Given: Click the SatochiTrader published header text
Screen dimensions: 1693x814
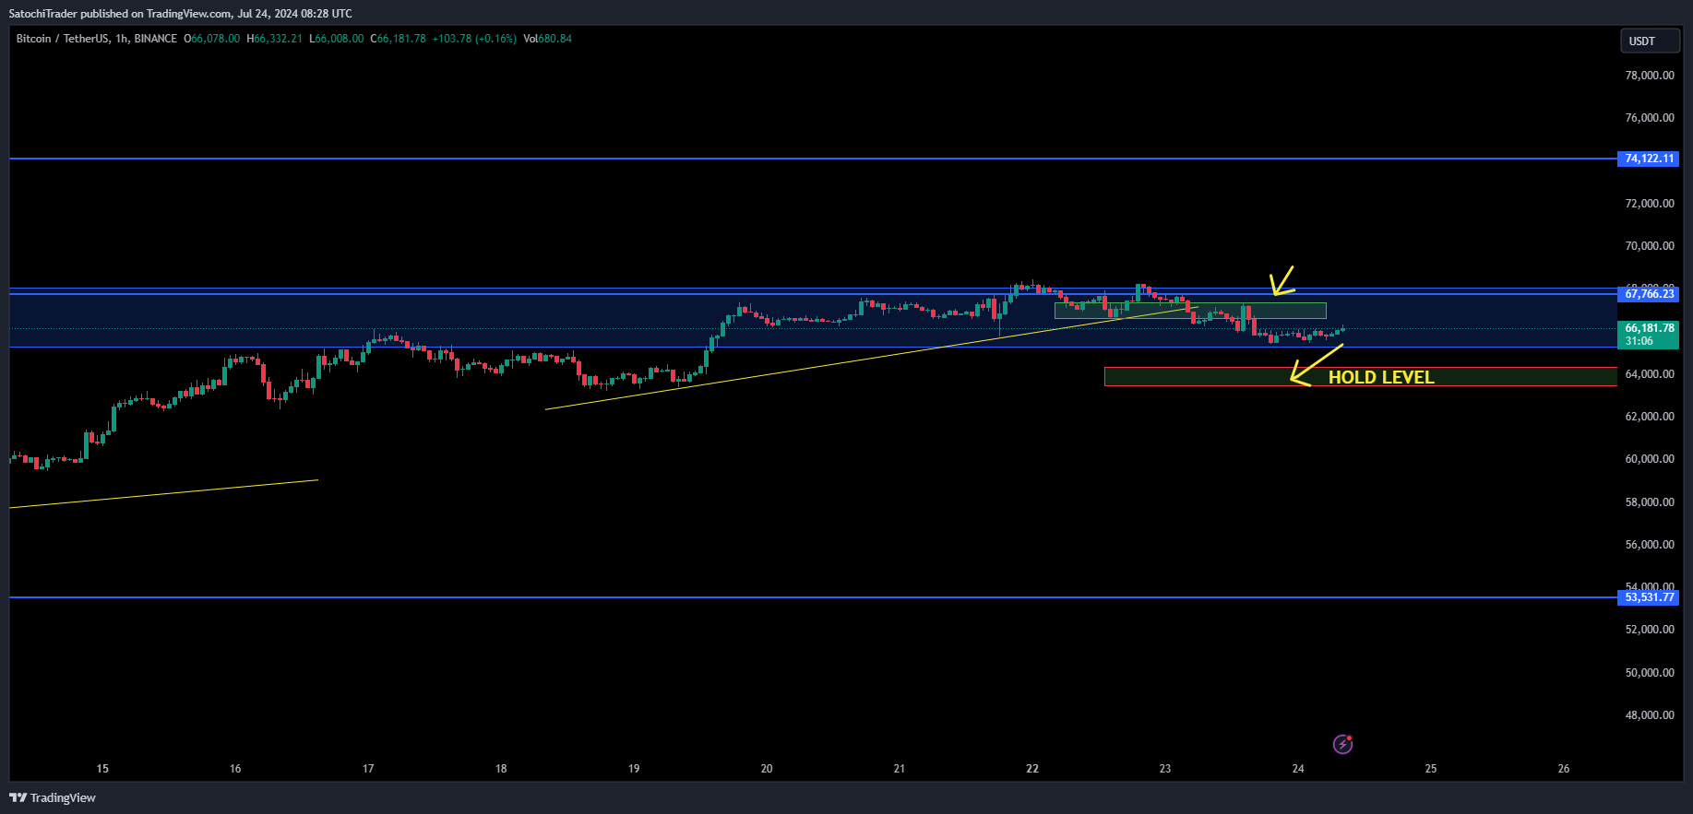Looking at the screenshot, I should point(181,14).
